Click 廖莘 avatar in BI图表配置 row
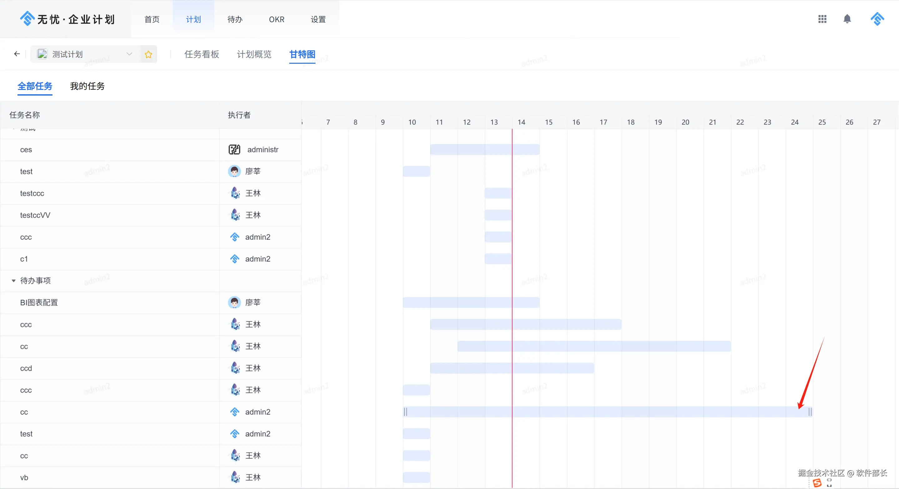899x489 pixels. pos(234,302)
